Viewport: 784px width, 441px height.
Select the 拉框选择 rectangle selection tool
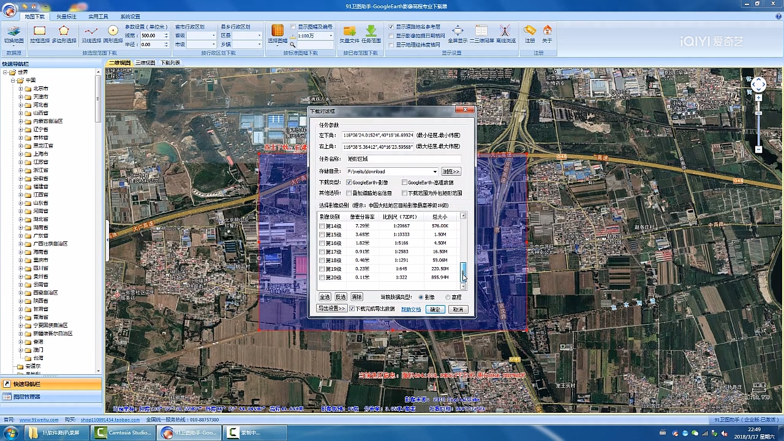[x=40, y=31]
